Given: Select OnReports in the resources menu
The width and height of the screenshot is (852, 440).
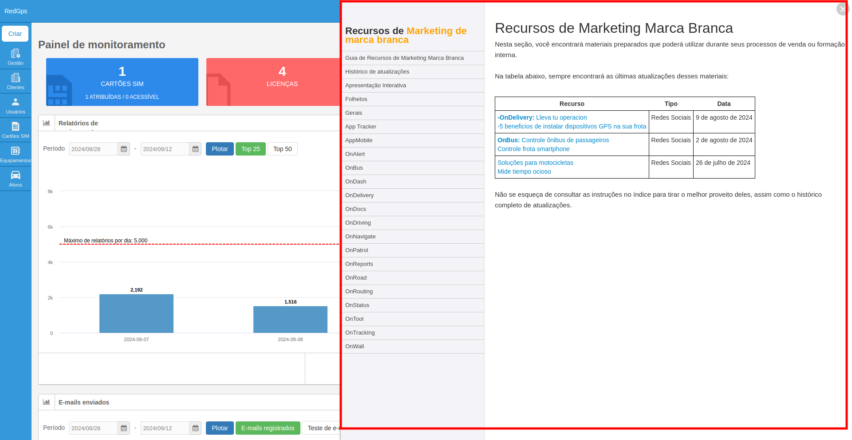Looking at the screenshot, I should (x=413, y=264).
